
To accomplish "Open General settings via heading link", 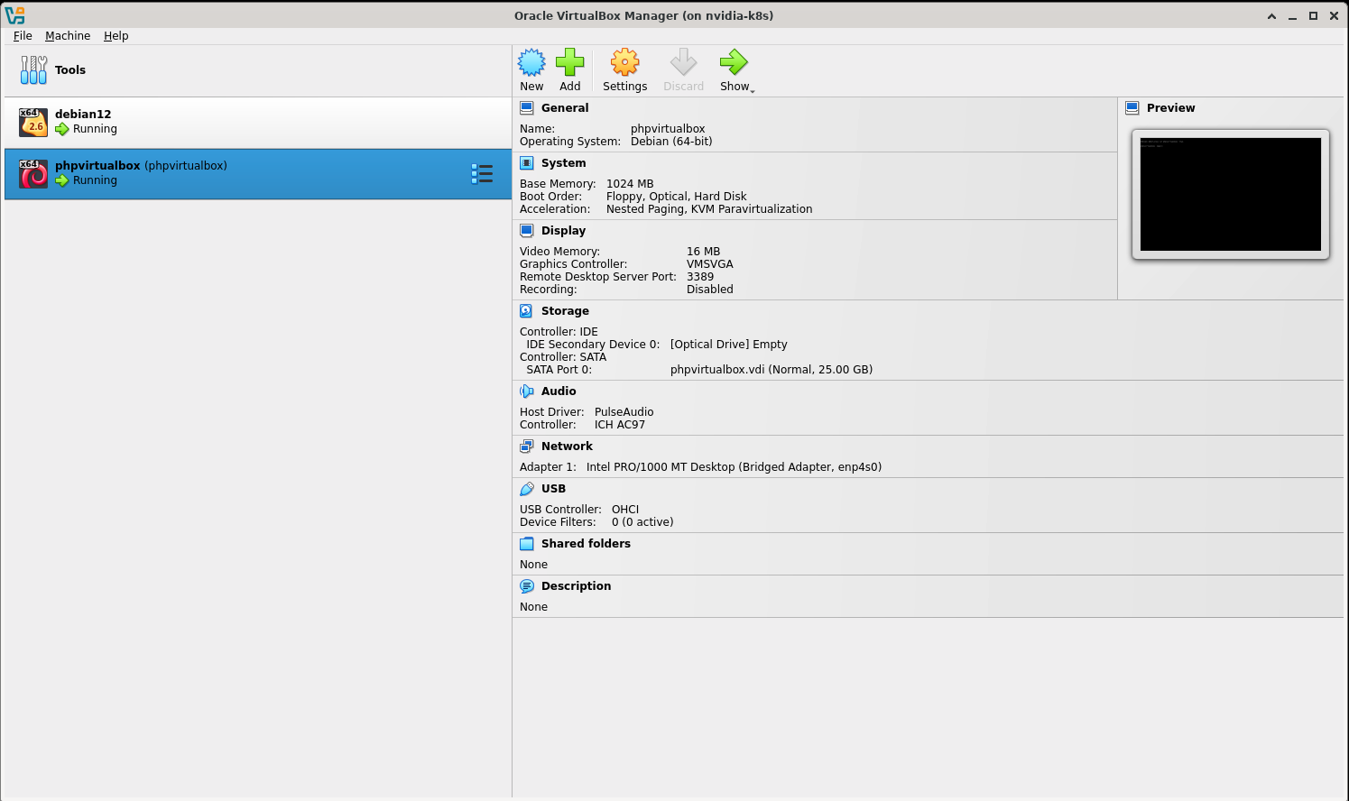I will 565,108.
